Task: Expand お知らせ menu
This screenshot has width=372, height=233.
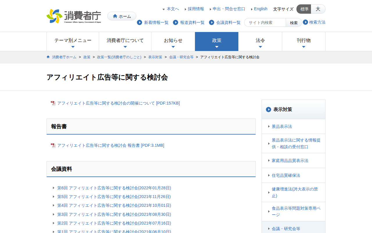Action: pyautogui.click(x=173, y=41)
